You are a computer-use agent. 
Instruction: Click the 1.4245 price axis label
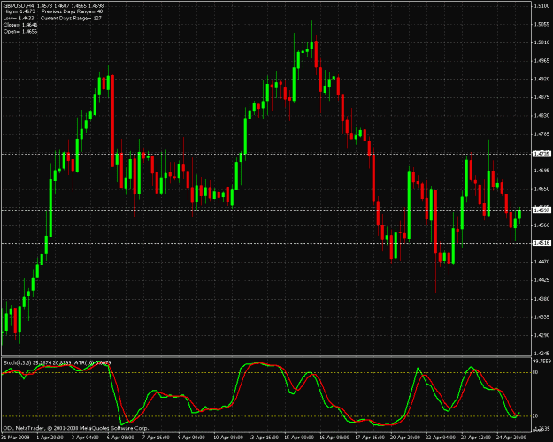click(x=541, y=354)
